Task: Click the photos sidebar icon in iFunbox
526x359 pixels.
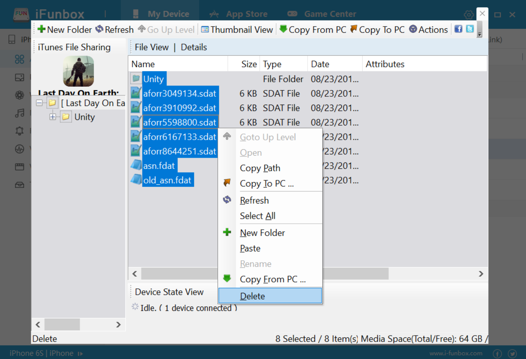Action: point(19,77)
